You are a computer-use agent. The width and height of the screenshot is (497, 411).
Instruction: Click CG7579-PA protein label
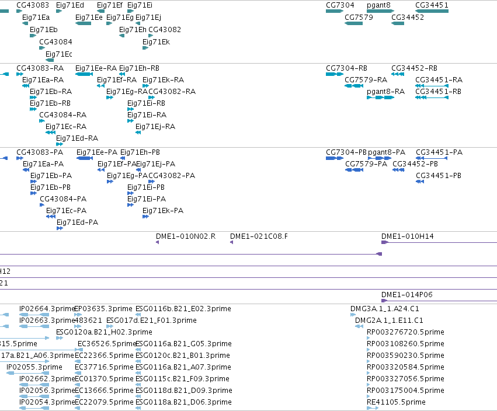point(366,164)
